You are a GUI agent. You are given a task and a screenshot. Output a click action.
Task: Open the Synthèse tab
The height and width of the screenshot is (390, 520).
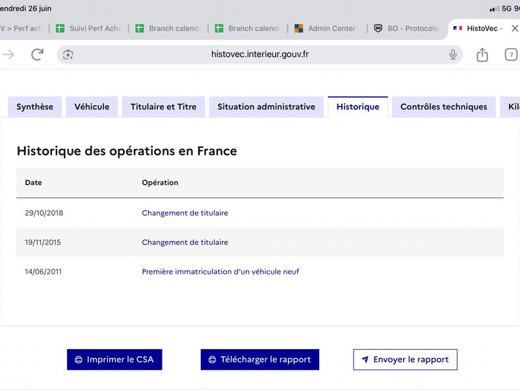(35, 107)
